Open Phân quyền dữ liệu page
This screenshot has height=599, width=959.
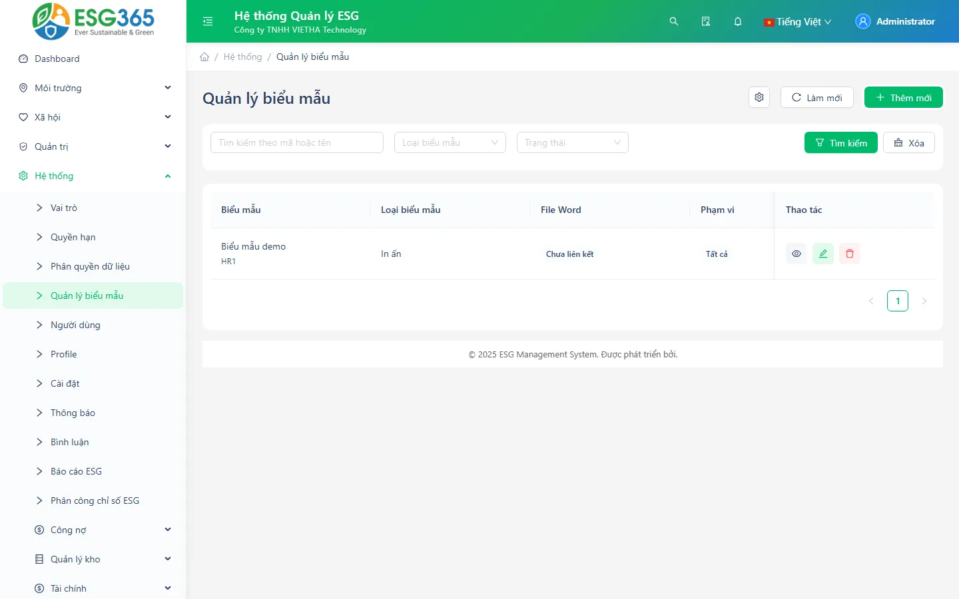[x=93, y=266]
